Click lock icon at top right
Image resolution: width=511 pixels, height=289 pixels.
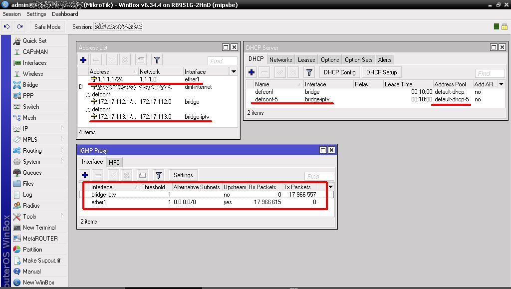(x=505, y=27)
